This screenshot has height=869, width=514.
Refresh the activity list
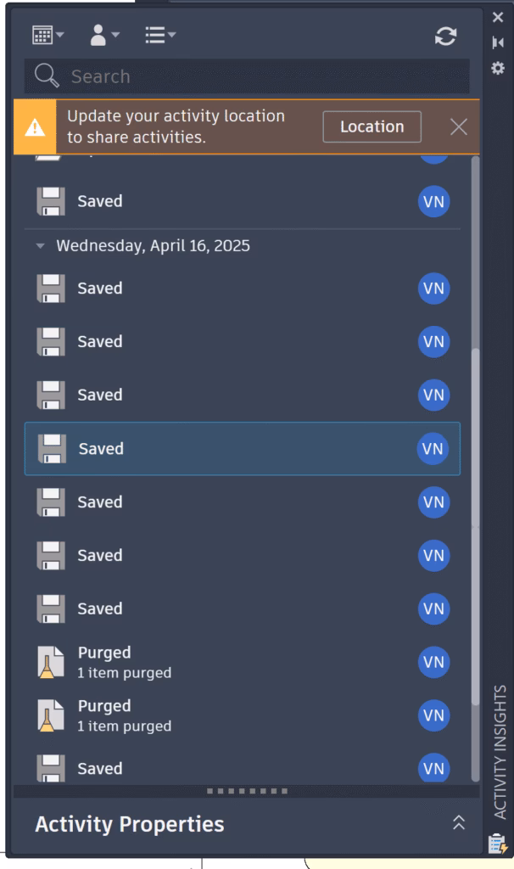(445, 36)
